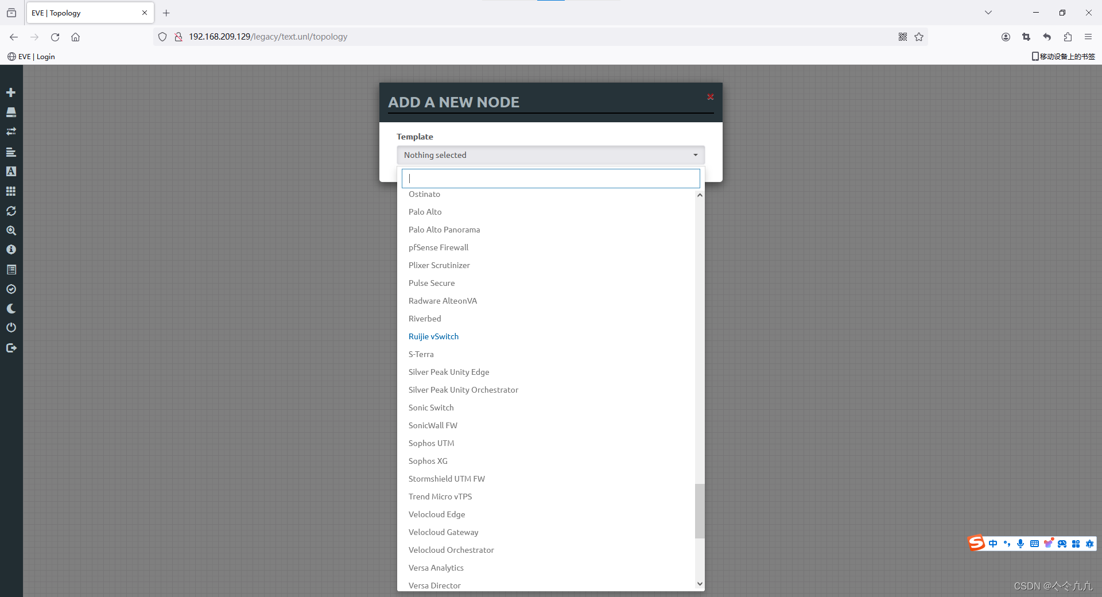Close the Add a New Node dialog

pos(711,97)
